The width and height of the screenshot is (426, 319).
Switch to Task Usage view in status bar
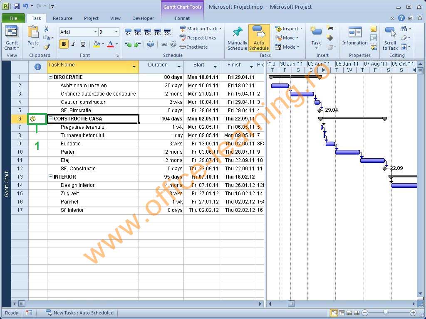(342, 313)
